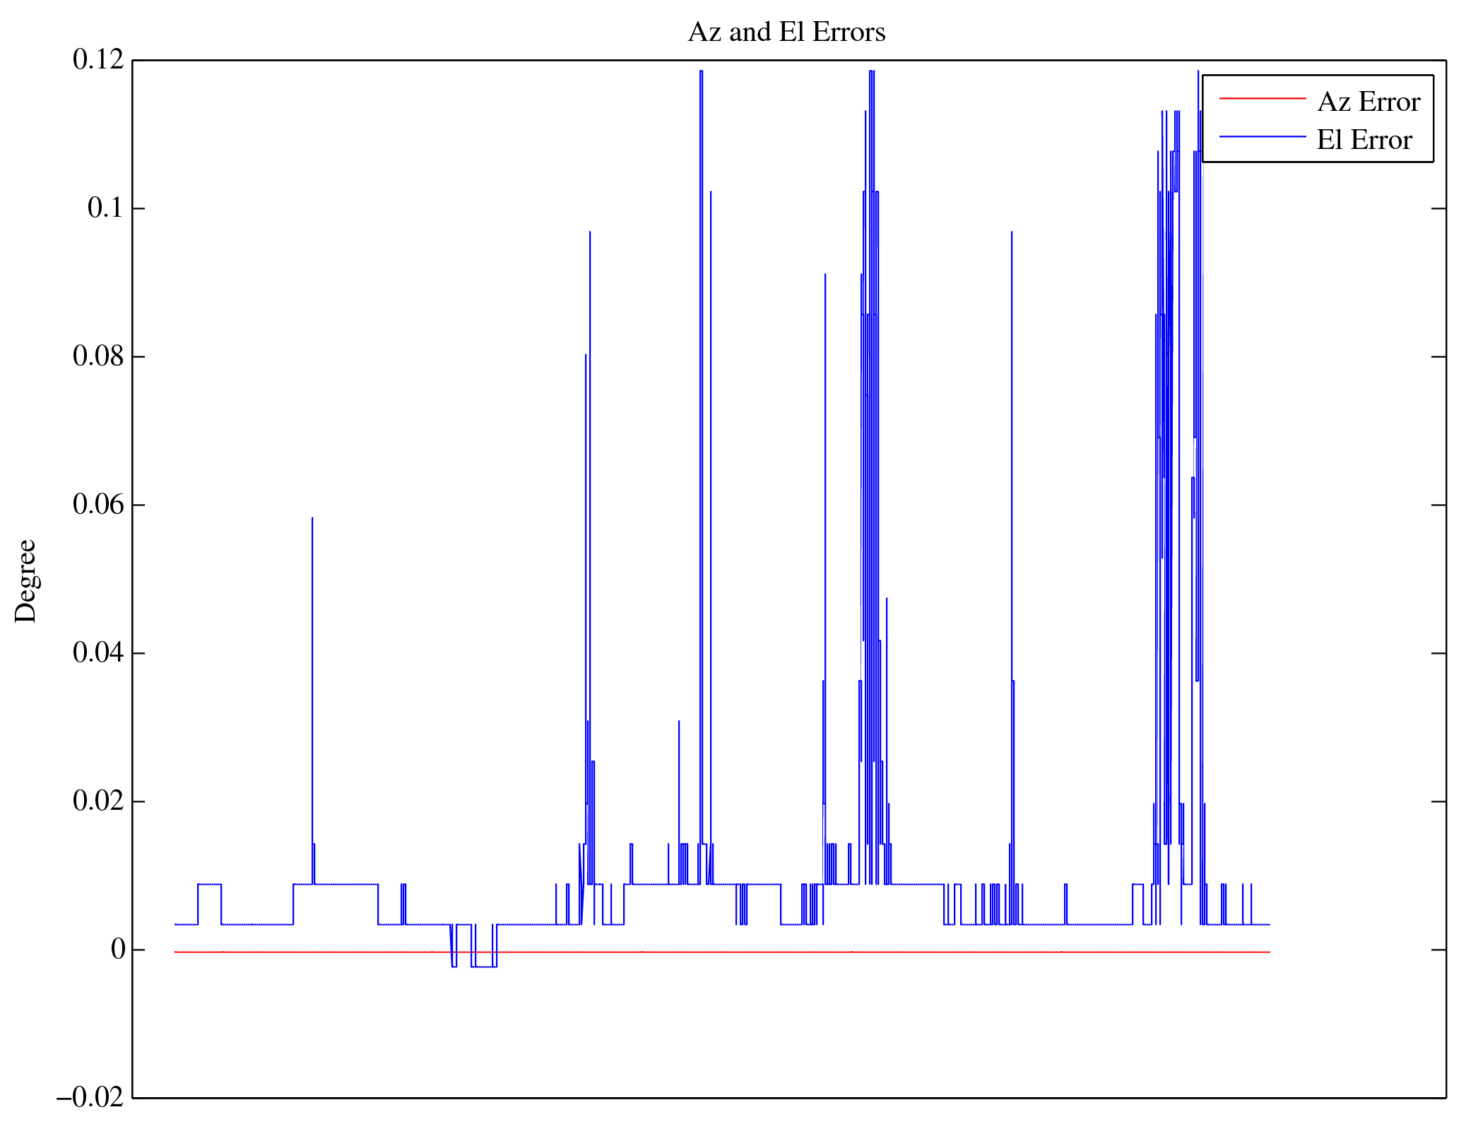1466x1124 pixels.
Task: Click the -0.02 y-axis tick label
Action: 90,1098
